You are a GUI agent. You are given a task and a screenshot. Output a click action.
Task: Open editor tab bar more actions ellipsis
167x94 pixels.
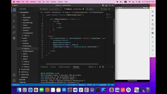tap(112, 9)
